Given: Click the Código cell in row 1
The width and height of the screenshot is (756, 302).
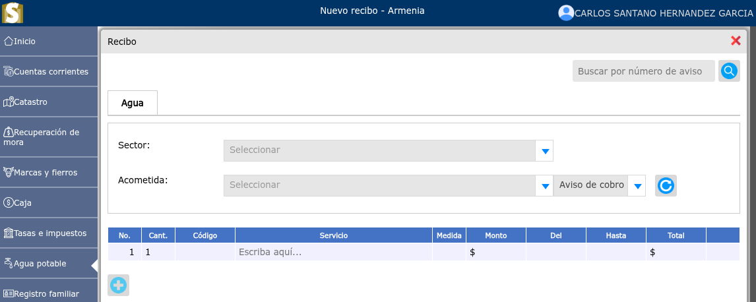Looking at the screenshot, I should [x=205, y=252].
